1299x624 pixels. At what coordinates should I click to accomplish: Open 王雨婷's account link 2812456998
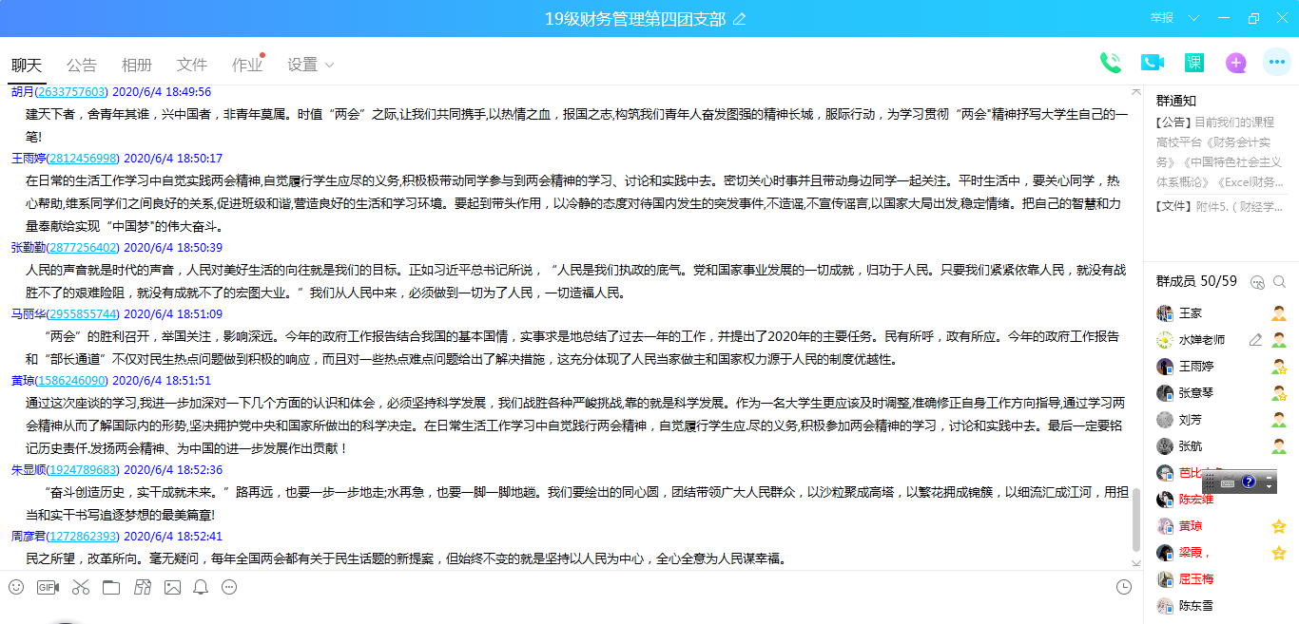point(83,159)
